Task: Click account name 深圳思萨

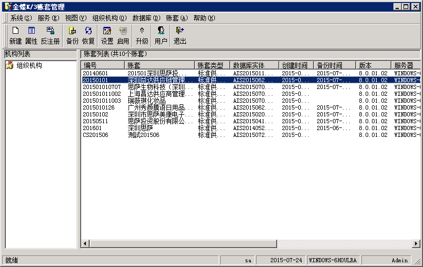Action: [140, 128]
